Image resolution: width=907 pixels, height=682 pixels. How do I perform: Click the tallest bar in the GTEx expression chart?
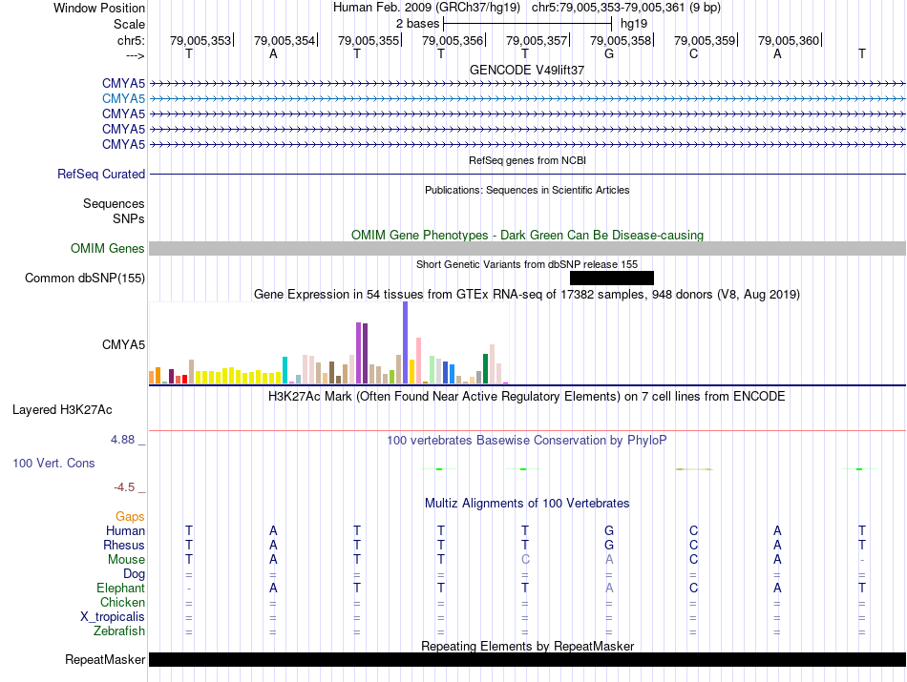coord(405,341)
